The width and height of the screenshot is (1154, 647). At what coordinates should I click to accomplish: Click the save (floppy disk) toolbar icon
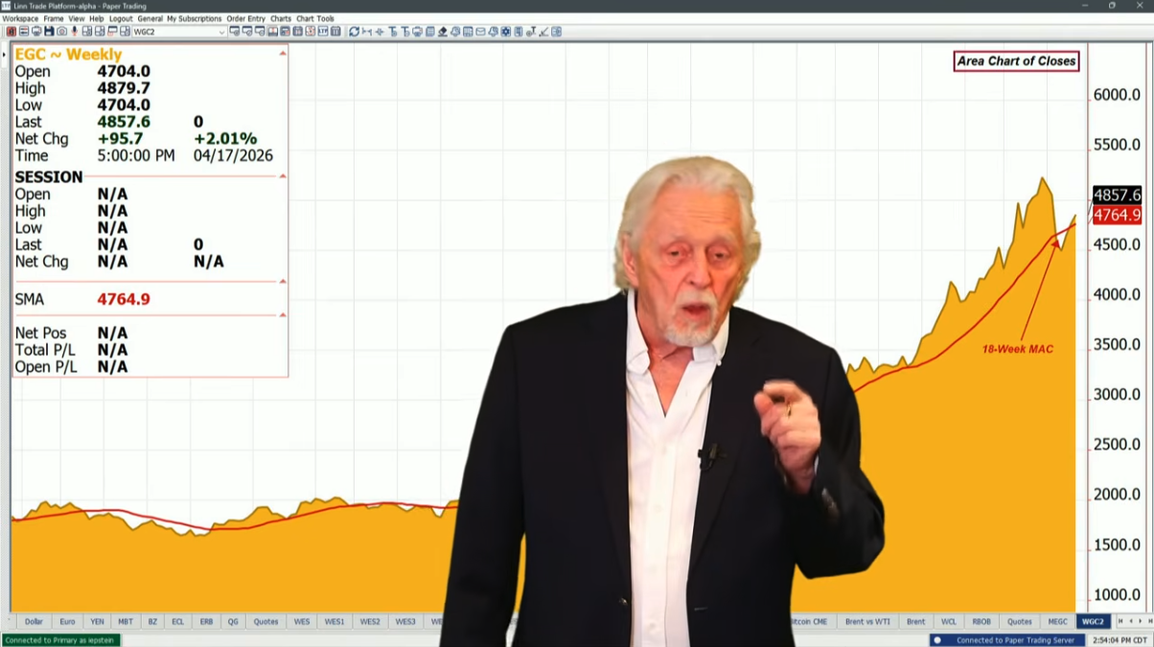(49, 32)
